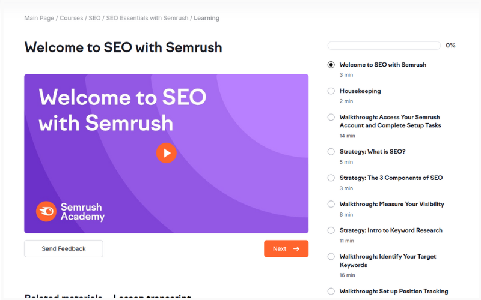Open the SEO breadcrumb link
This screenshot has width=481, height=300.
94,18
